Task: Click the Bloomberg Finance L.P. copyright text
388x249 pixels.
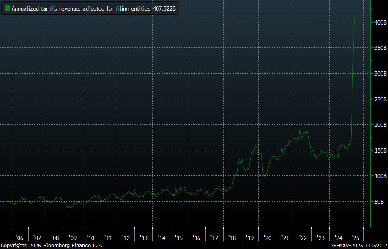Action: click(x=51, y=245)
